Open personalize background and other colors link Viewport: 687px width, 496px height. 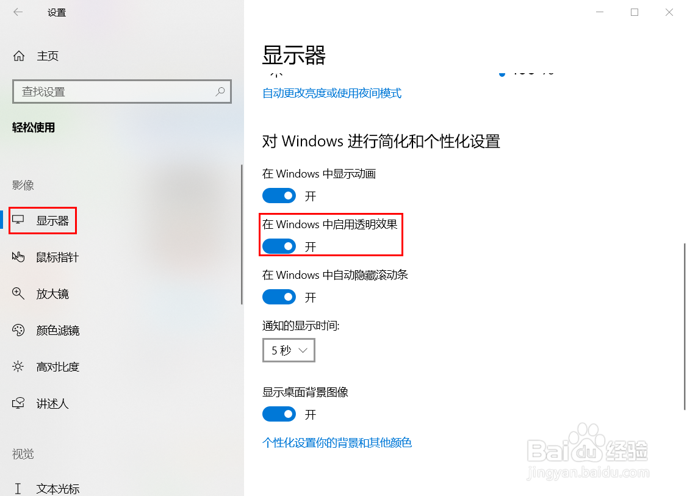tap(337, 442)
